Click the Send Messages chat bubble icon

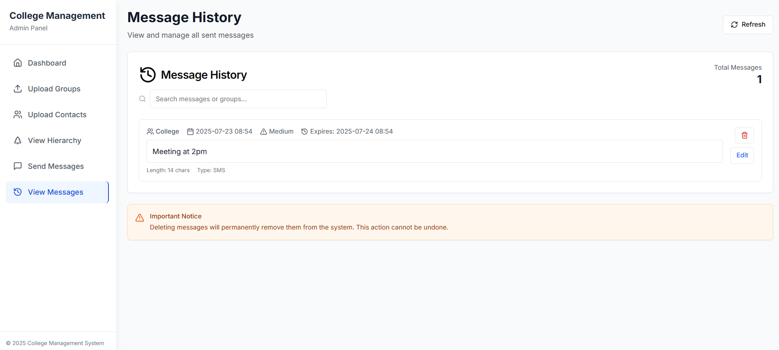click(18, 166)
